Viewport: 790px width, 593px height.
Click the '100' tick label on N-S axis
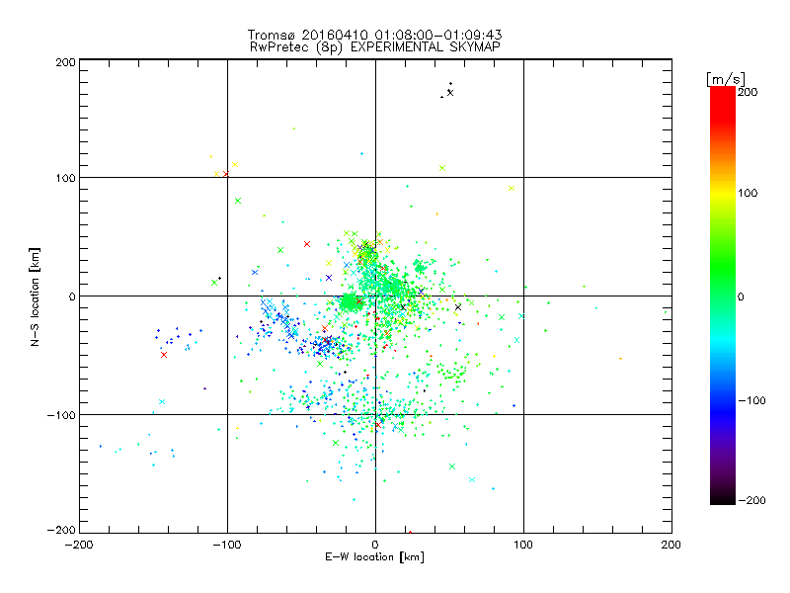(x=65, y=178)
